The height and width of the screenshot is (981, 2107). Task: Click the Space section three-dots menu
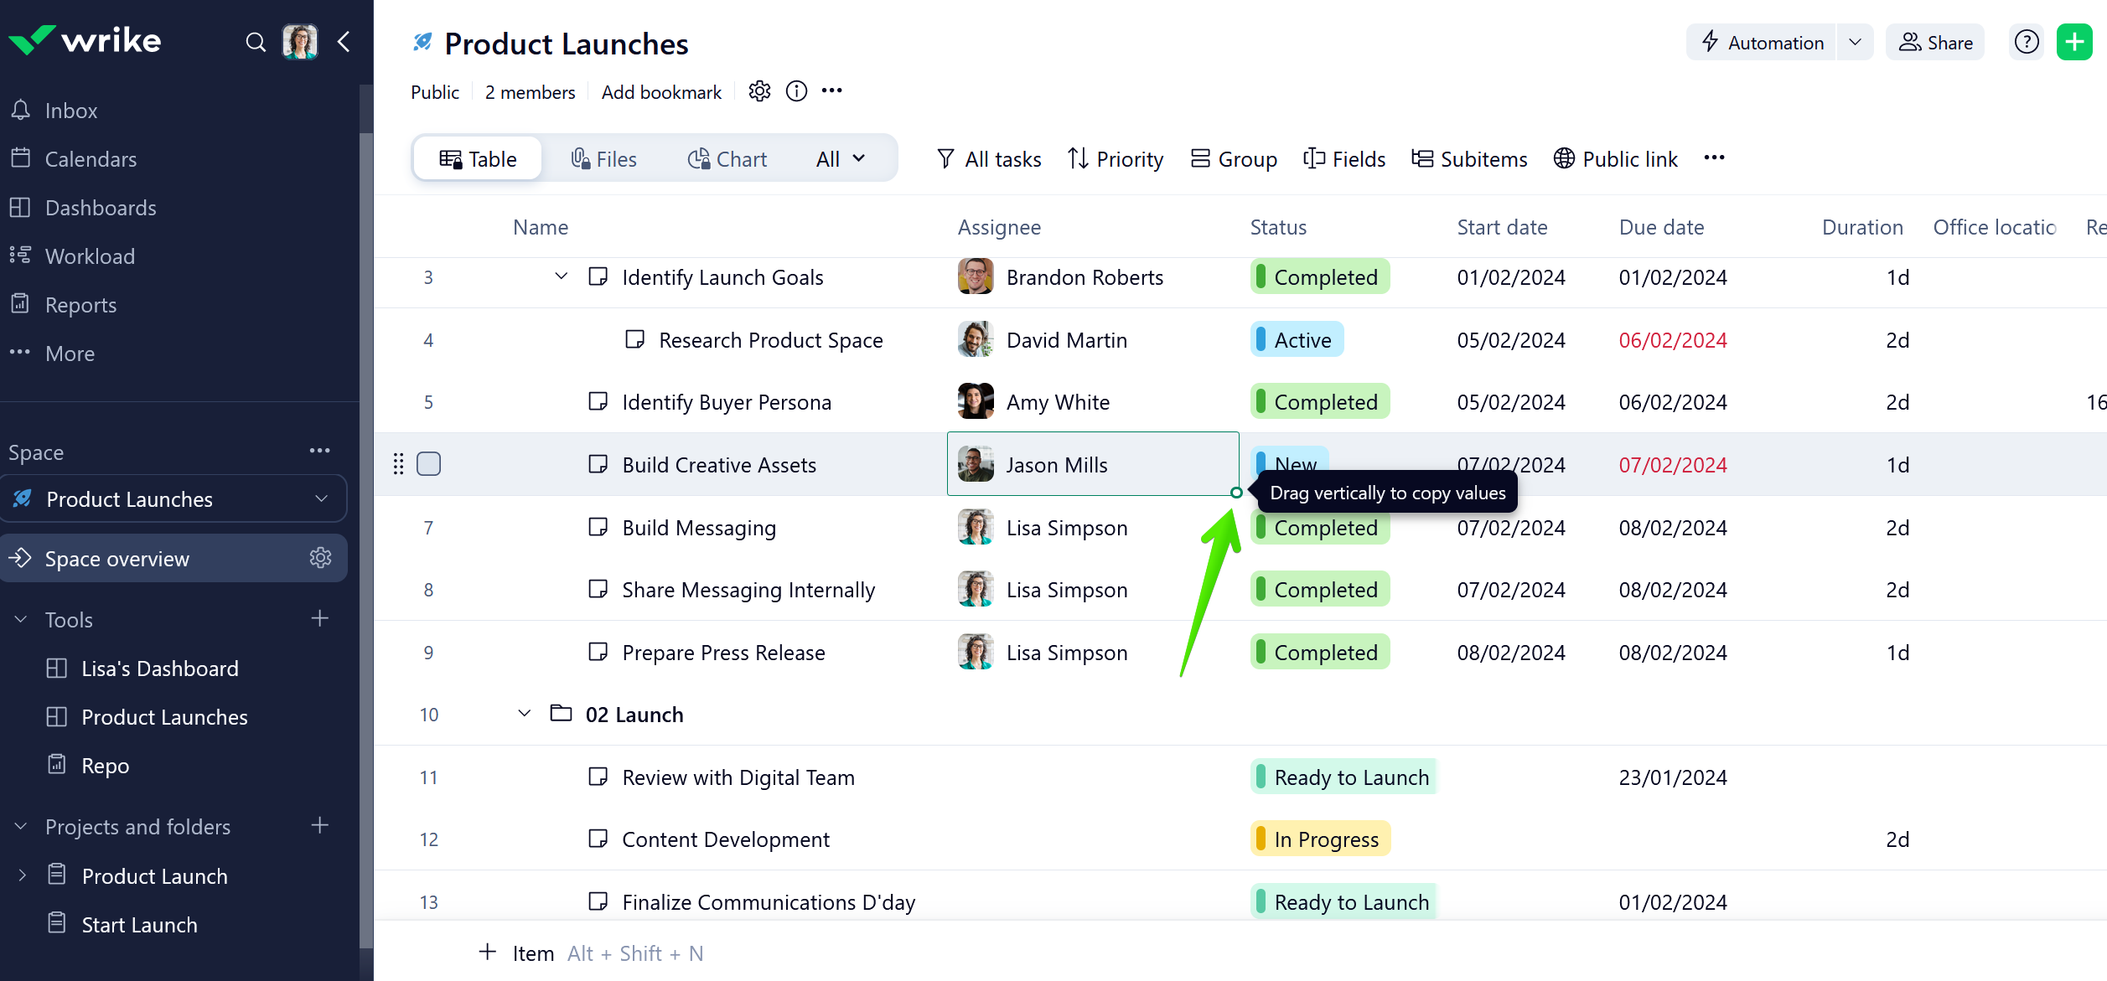[319, 451]
